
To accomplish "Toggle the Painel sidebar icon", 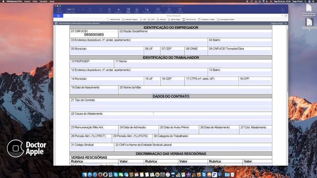I will [59, 10].
